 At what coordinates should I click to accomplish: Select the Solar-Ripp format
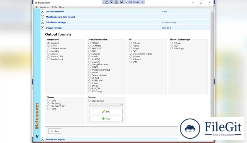point(177,48)
